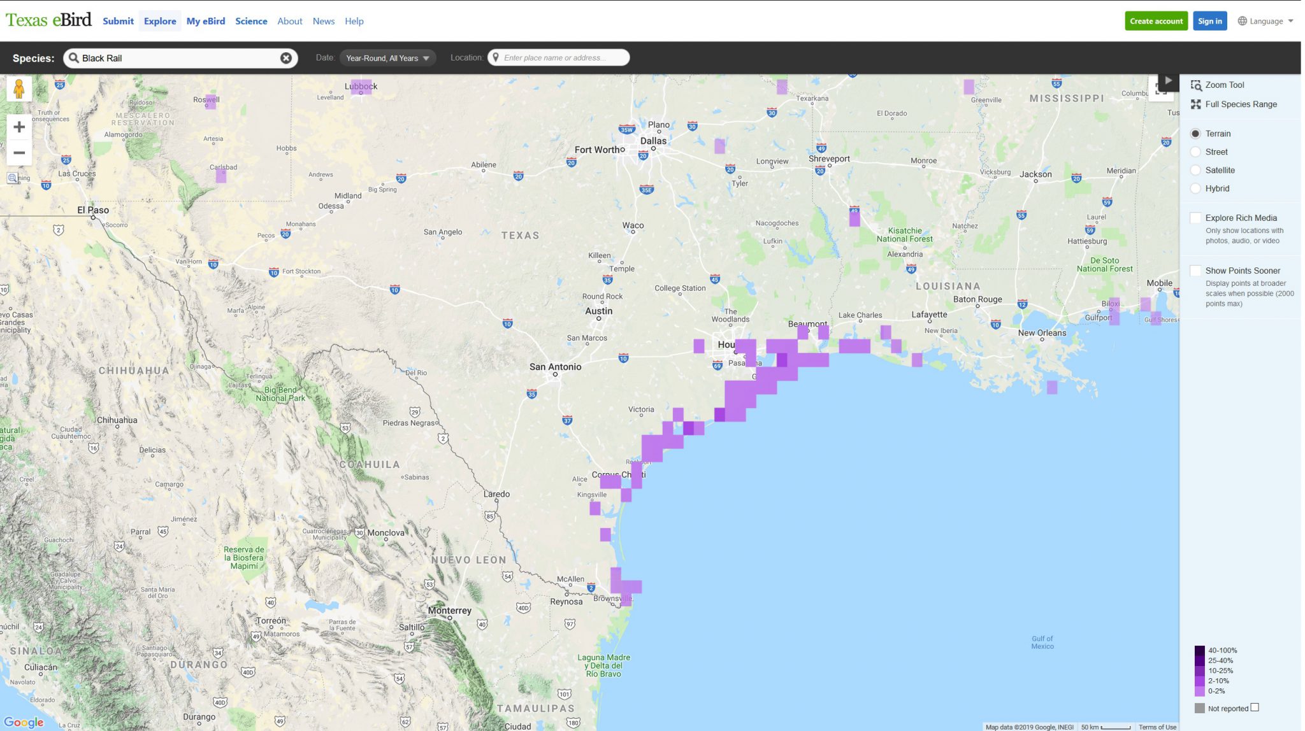The height and width of the screenshot is (731, 1305).
Task: Go to the Science menu
Action: click(251, 21)
